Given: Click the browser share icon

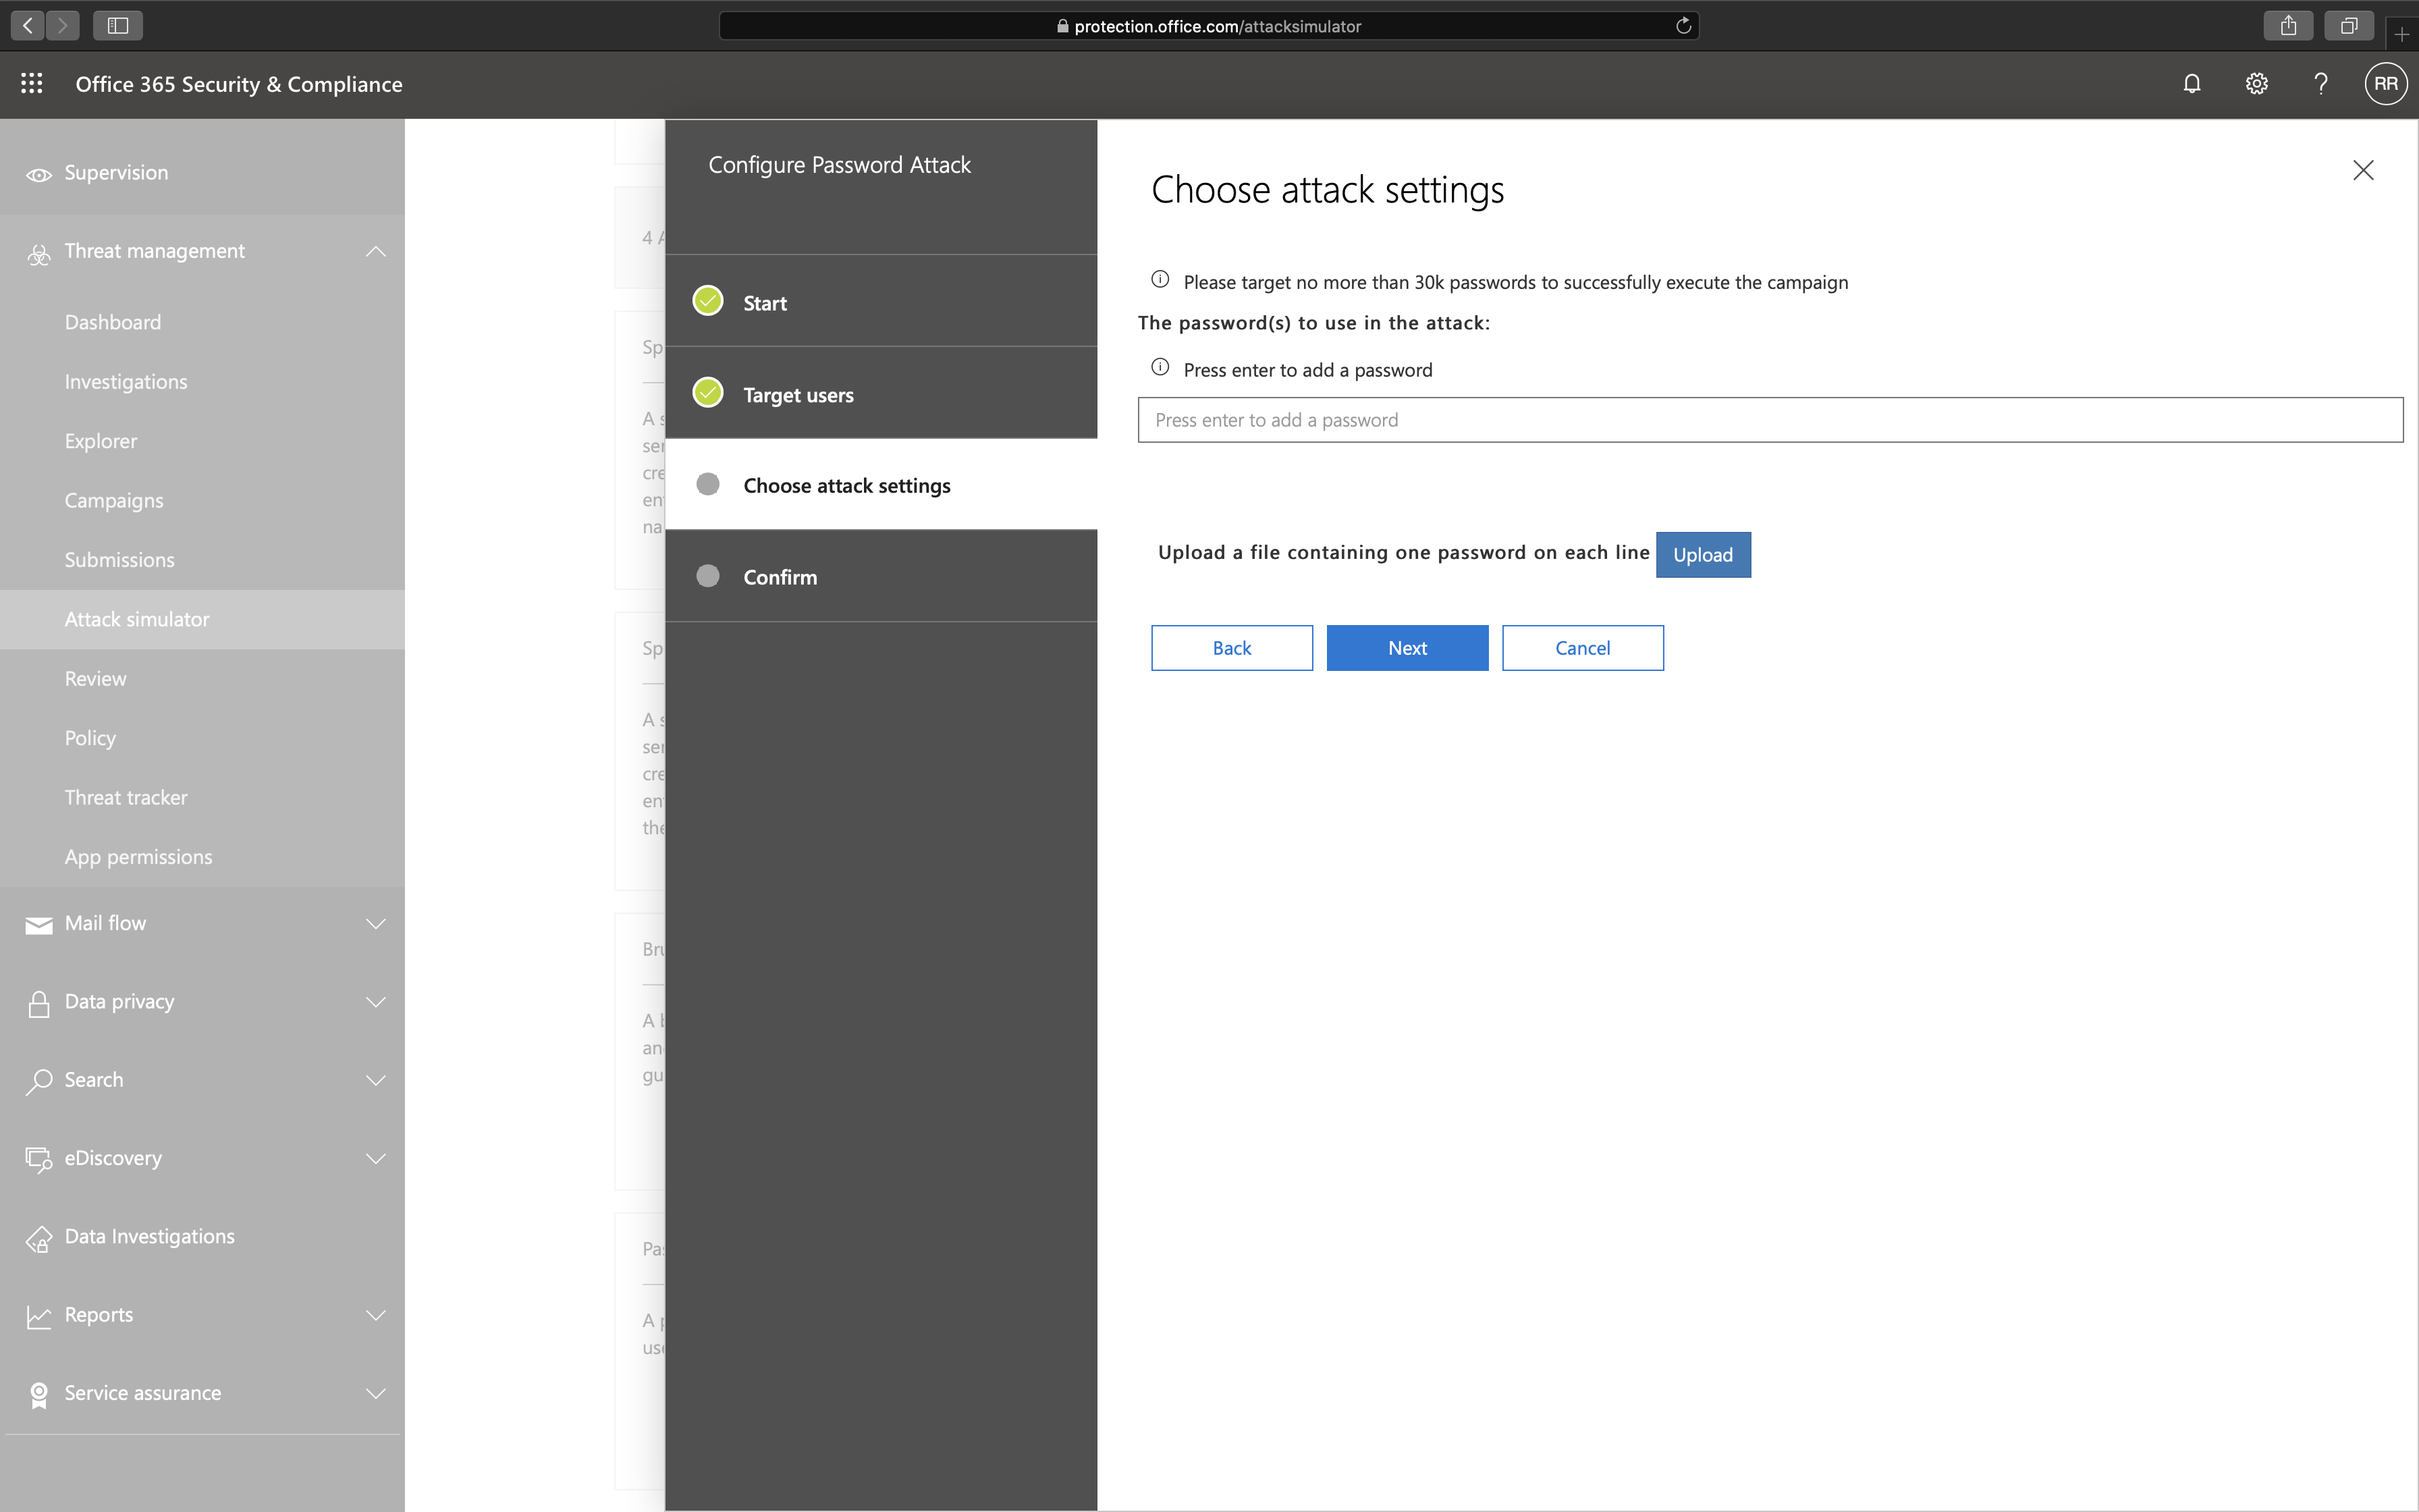Looking at the screenshot, I should [x=2288, y=26].
